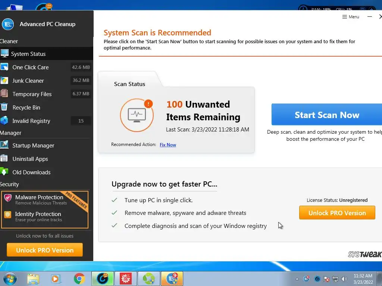Click the Systweak brand logo
Viewport: 382px width, 286px height.
tap(365, 254)
